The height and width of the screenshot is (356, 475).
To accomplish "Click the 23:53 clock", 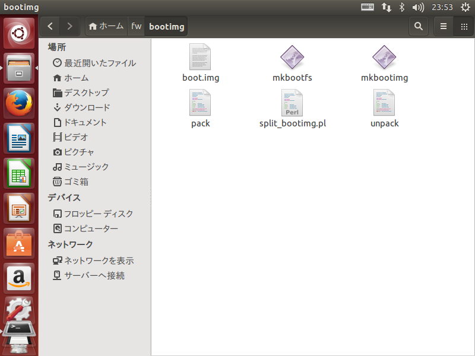I will pos(442,7).
